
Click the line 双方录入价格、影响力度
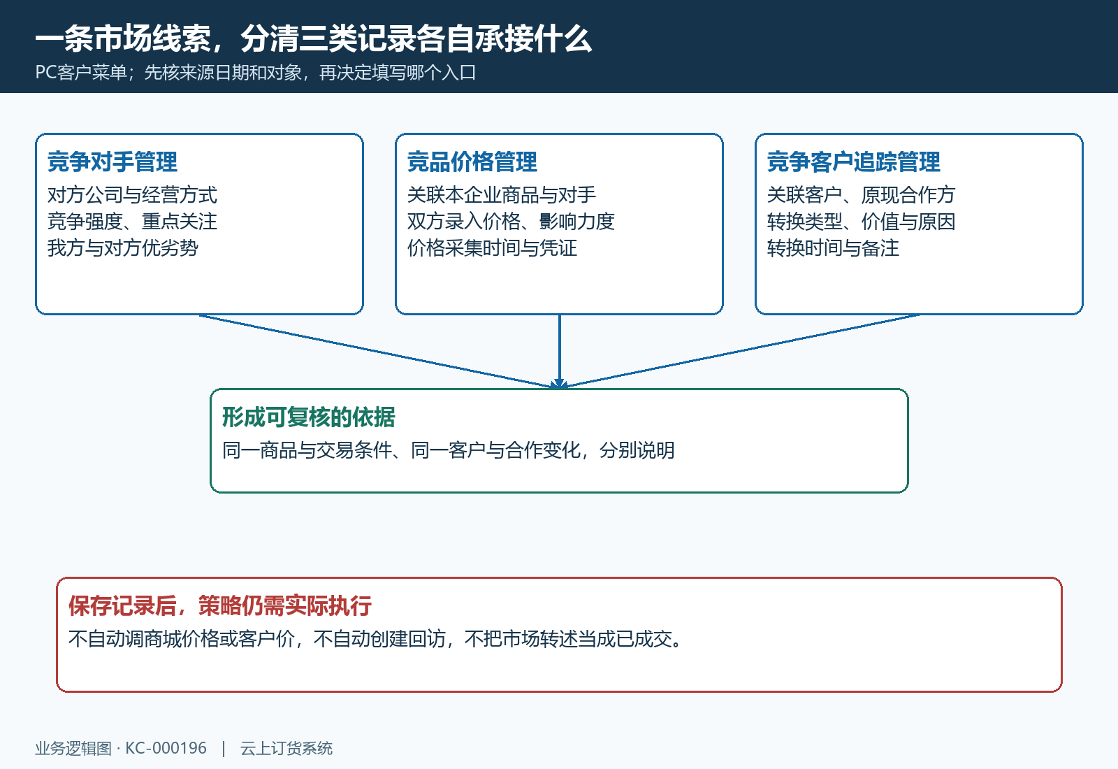pos(511,222)
